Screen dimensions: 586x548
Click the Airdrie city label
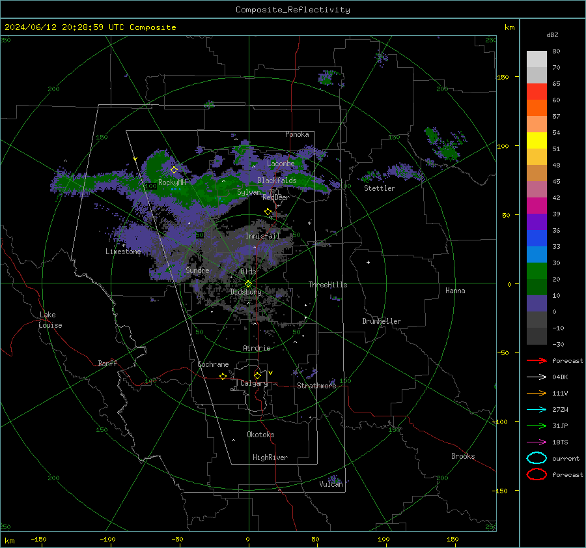(257, 348)
